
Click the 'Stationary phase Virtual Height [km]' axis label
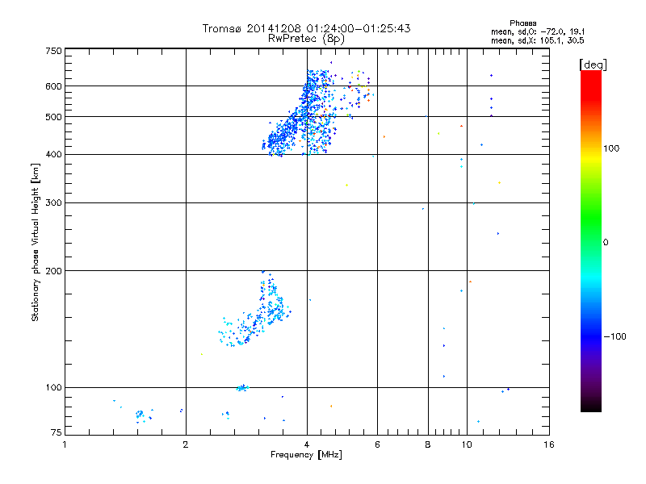[35, 242]
